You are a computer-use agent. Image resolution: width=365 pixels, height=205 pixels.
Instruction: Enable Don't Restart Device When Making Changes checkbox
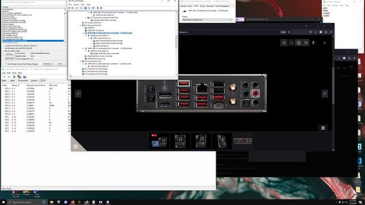click(6, 64)
